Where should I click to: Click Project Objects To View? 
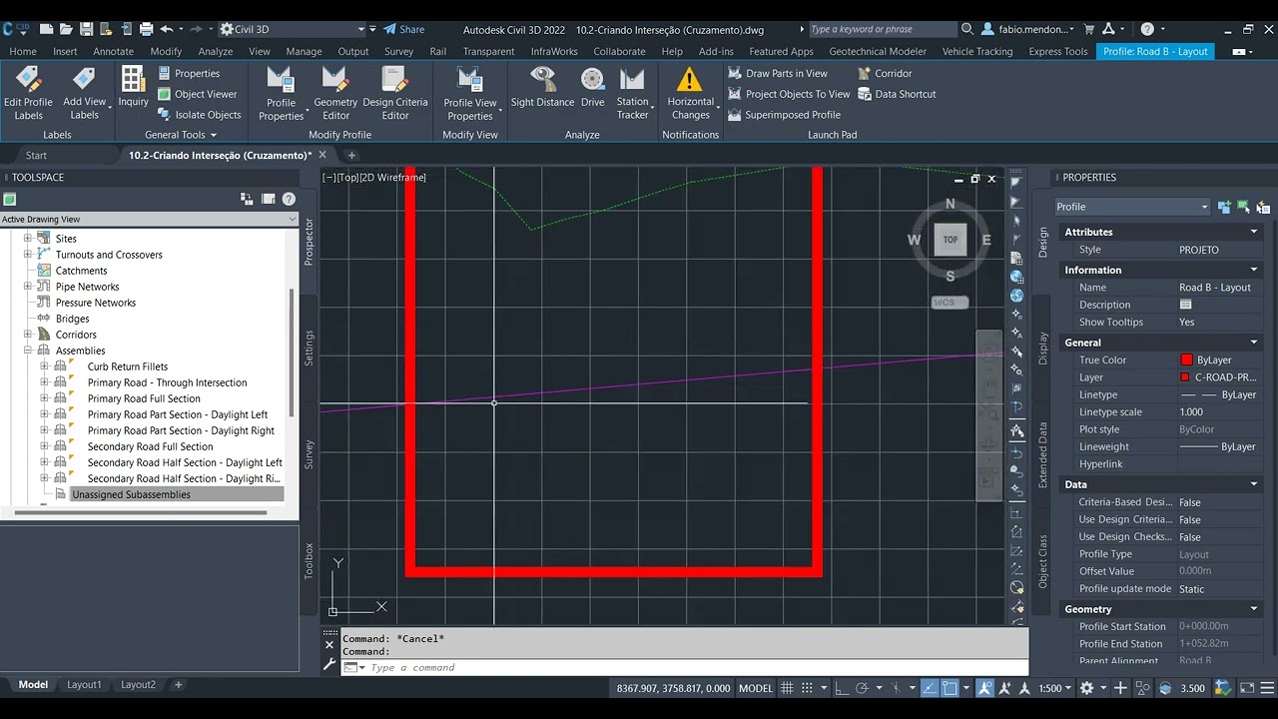(789, 94)
